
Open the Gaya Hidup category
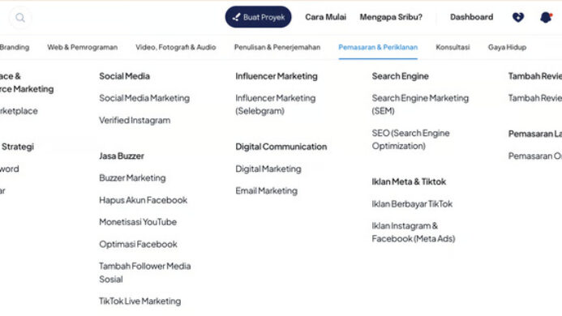[x=507, y=47]
